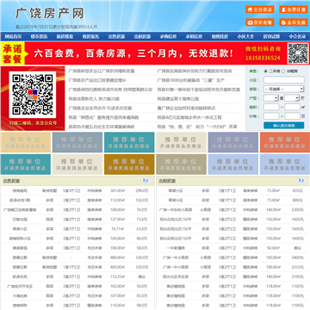Click the maximum 价格 input field
The width and height of the screenshot is (310, 310).
coord(292,116)
